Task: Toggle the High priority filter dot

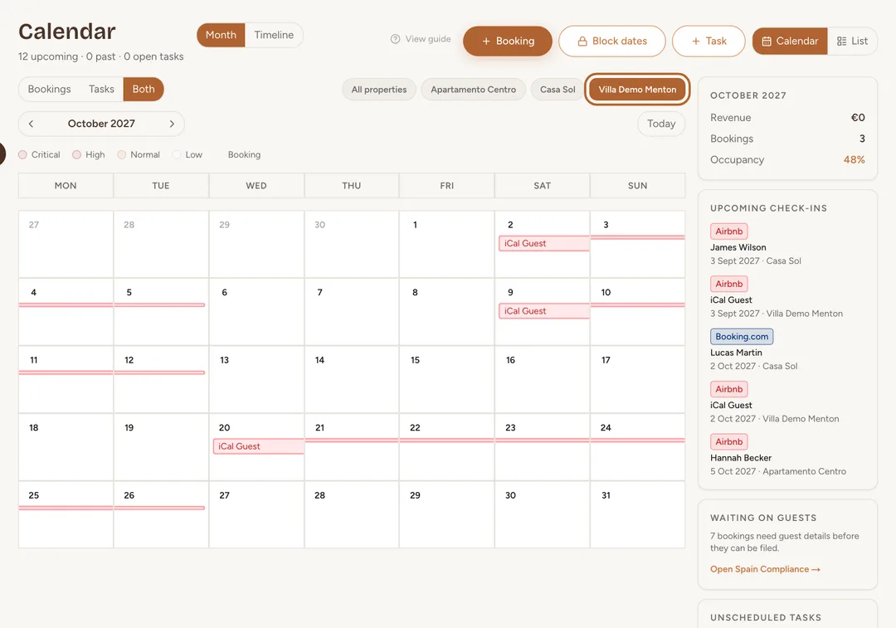Action: click(x=76, y=155)
